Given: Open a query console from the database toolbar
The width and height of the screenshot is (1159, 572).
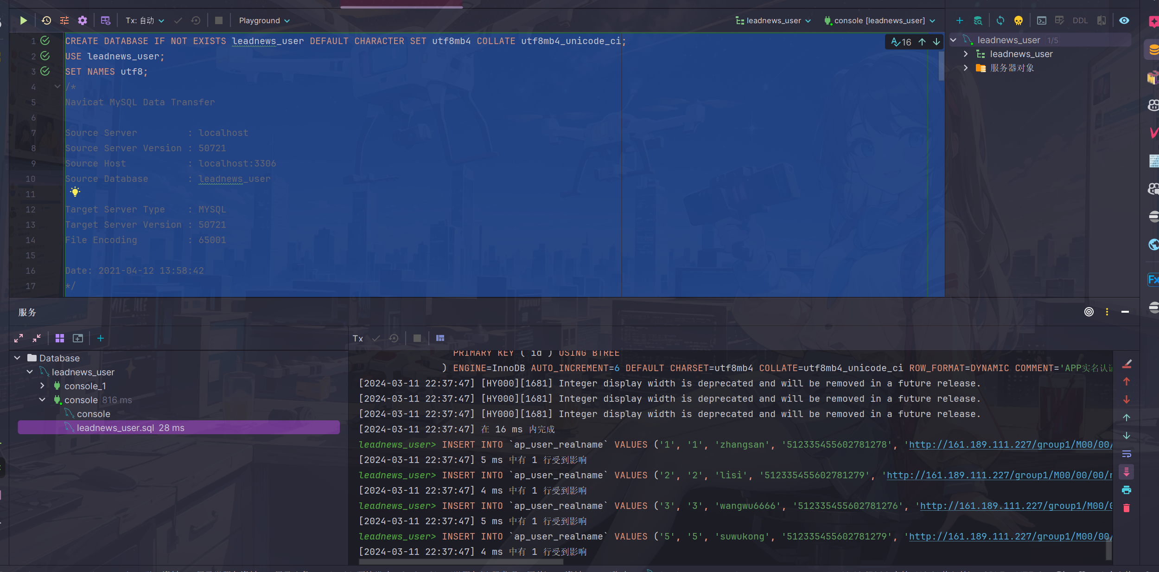Looking at the screenshot, I should (x=1042, y=20).
